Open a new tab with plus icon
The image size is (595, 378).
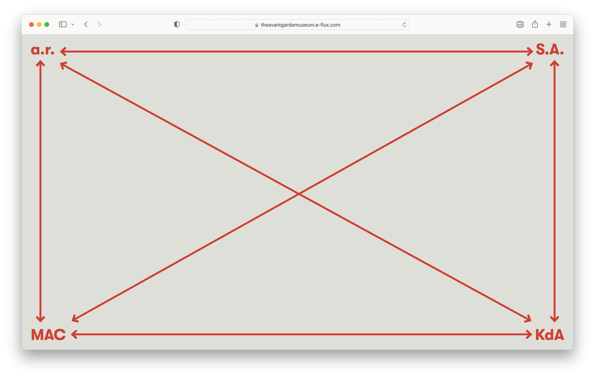(549, 24)
